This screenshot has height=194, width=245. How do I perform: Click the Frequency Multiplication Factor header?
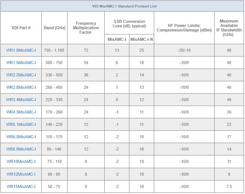point(86,28)
